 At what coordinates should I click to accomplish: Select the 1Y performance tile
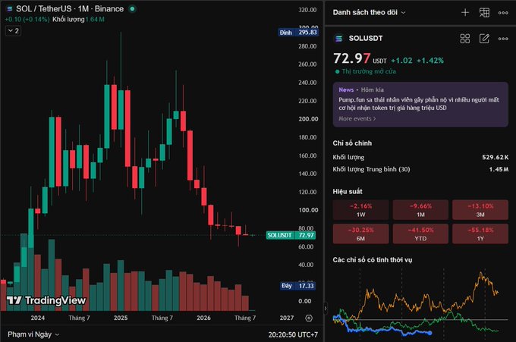[480, 234]
